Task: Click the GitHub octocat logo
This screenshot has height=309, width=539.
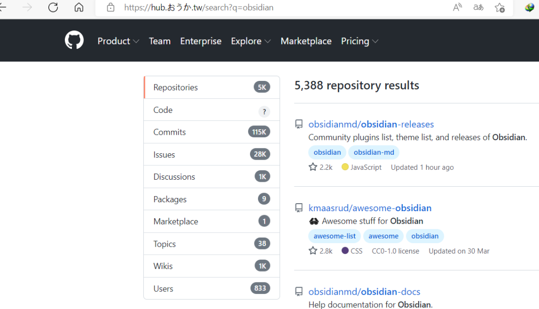Action: [x=74, y=40]
